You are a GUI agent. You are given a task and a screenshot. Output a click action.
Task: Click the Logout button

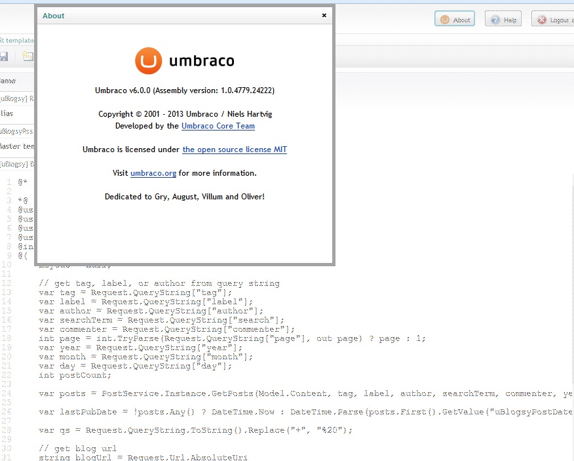coord(553,20)
